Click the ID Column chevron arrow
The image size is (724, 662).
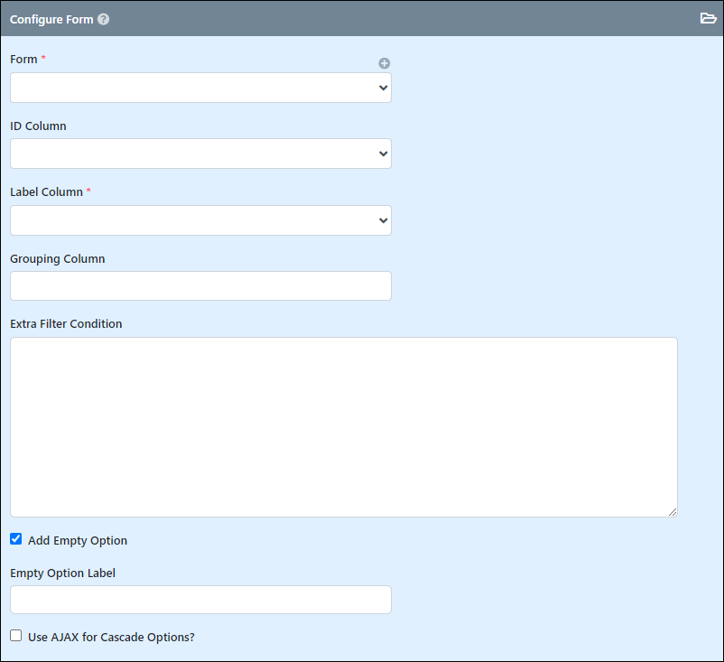384,154
